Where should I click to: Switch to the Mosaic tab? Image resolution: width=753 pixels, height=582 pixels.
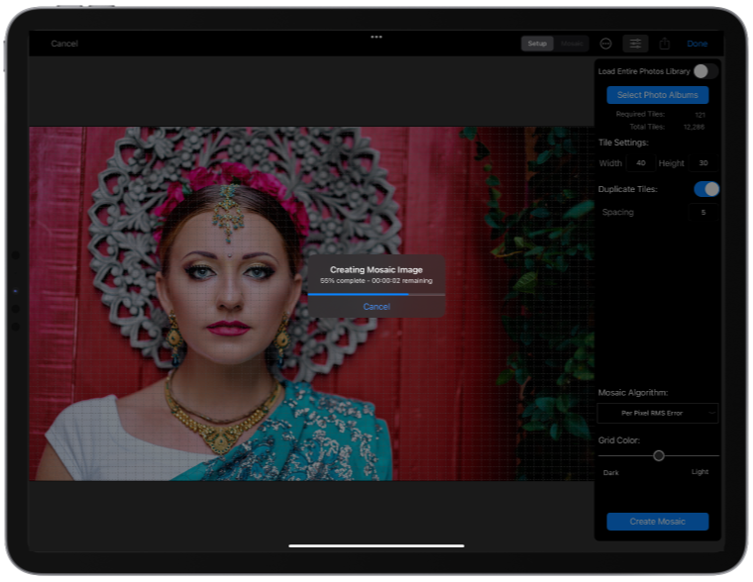[x=571, y=44]
